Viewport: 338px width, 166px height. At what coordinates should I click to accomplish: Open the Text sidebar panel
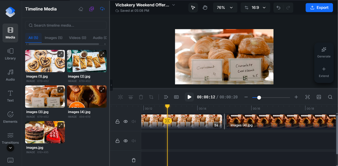tap(10, 96)
